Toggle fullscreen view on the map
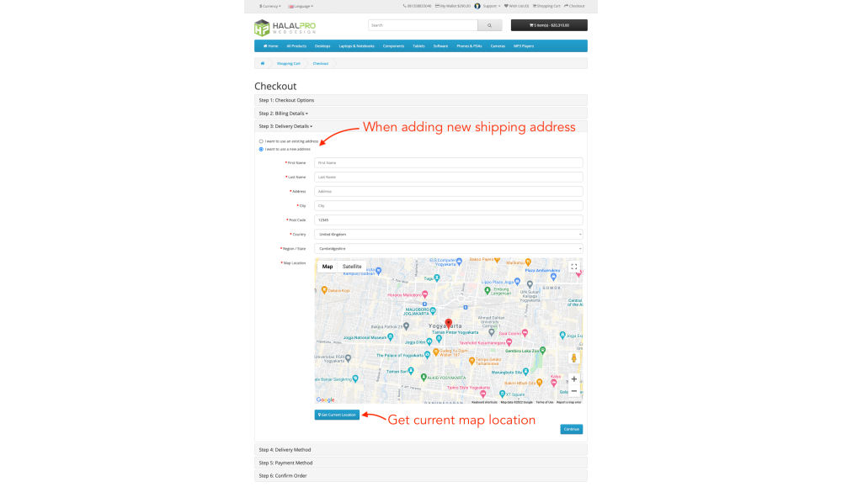The height and width of the screenshot is (492, 842). 574,267
